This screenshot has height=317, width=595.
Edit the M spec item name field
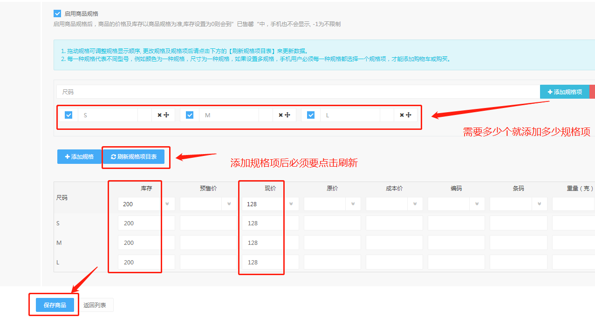[229, 115]
